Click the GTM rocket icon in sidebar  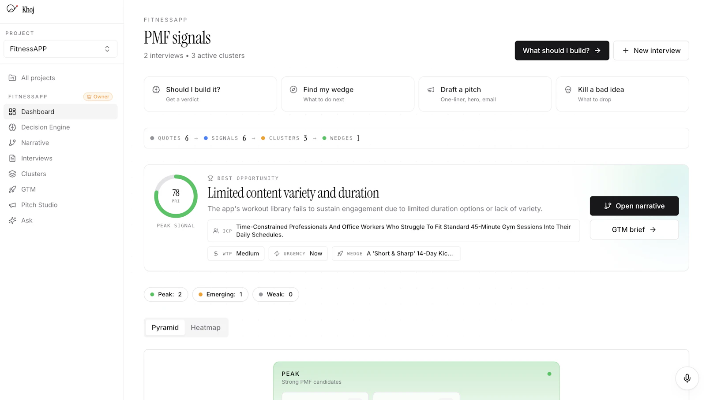(12, 189)
